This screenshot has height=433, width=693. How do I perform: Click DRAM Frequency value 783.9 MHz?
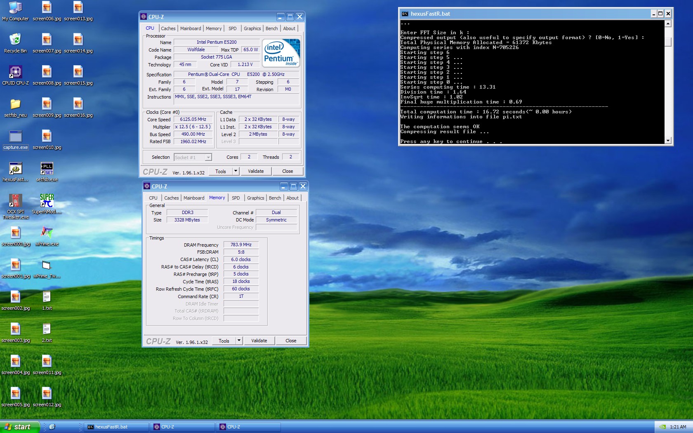tap(241, 245)
